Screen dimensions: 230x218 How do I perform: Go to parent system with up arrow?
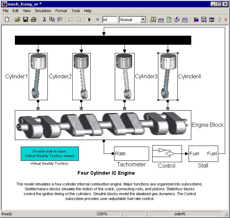click(219, 19)
